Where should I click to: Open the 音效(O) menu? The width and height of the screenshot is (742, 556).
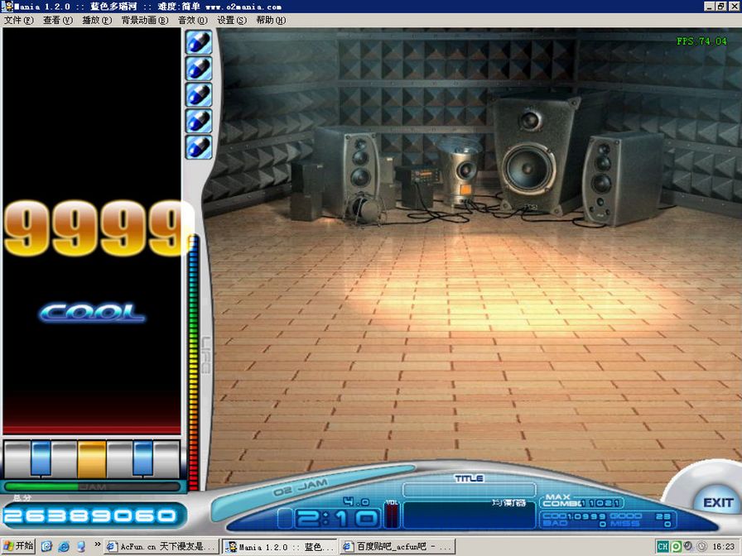pos(193,21)
